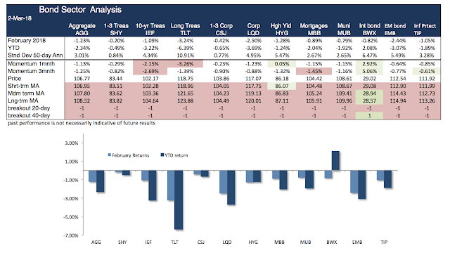Select the Momentum 1mnth row label

(31, 64)
